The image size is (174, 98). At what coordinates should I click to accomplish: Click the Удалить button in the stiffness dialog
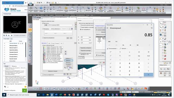(x=69, y=66)
